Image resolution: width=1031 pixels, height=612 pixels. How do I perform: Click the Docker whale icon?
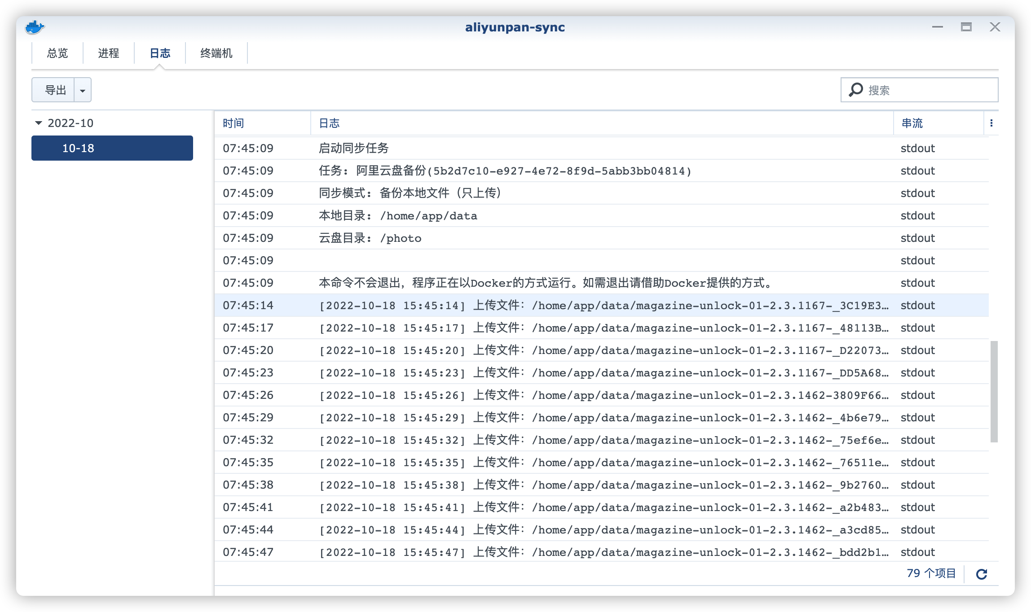(35, 27)
